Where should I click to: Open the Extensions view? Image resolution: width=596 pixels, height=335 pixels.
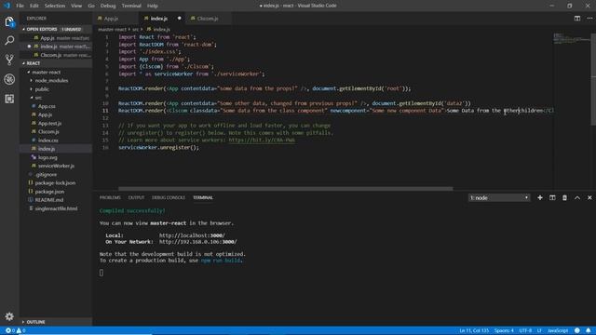pyautogui.click(x=9, y=99)
